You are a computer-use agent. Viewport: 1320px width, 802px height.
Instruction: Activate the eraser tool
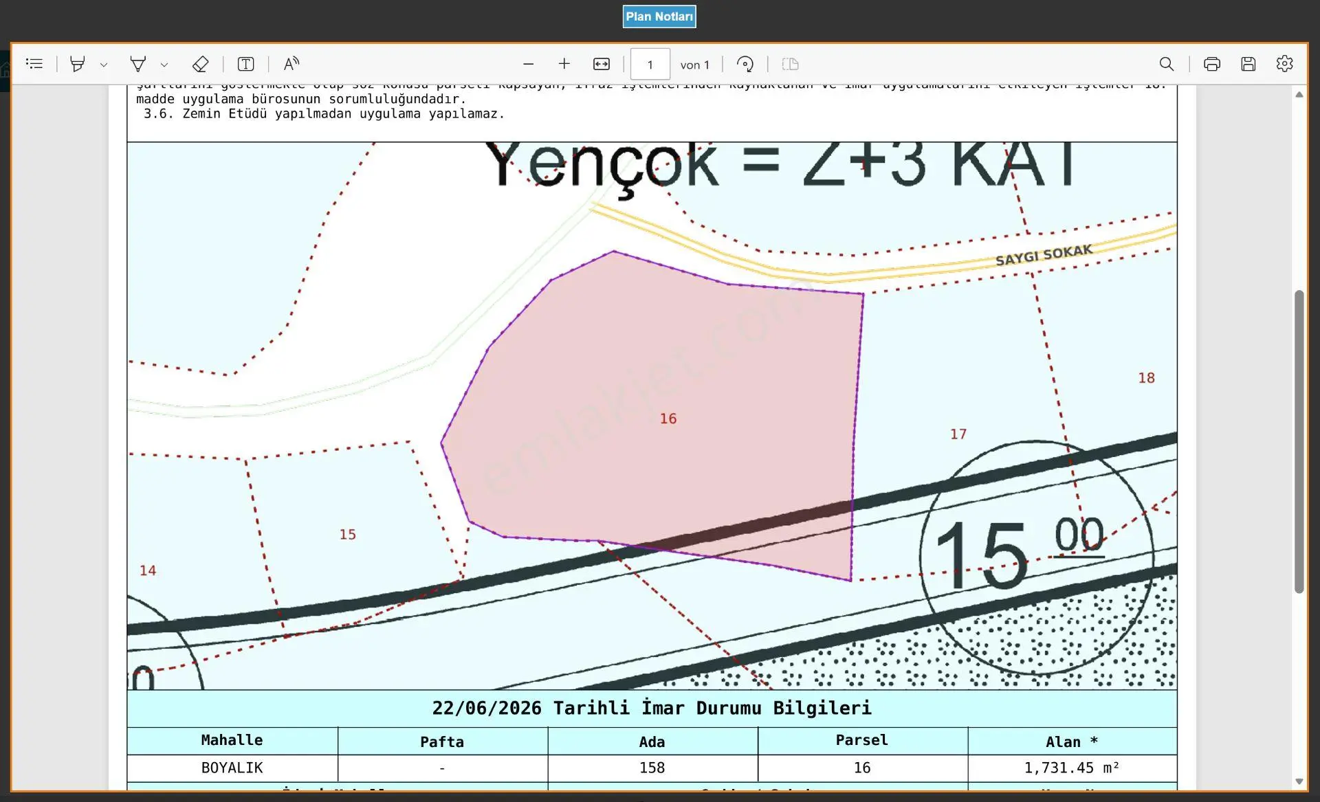(200, 64)
